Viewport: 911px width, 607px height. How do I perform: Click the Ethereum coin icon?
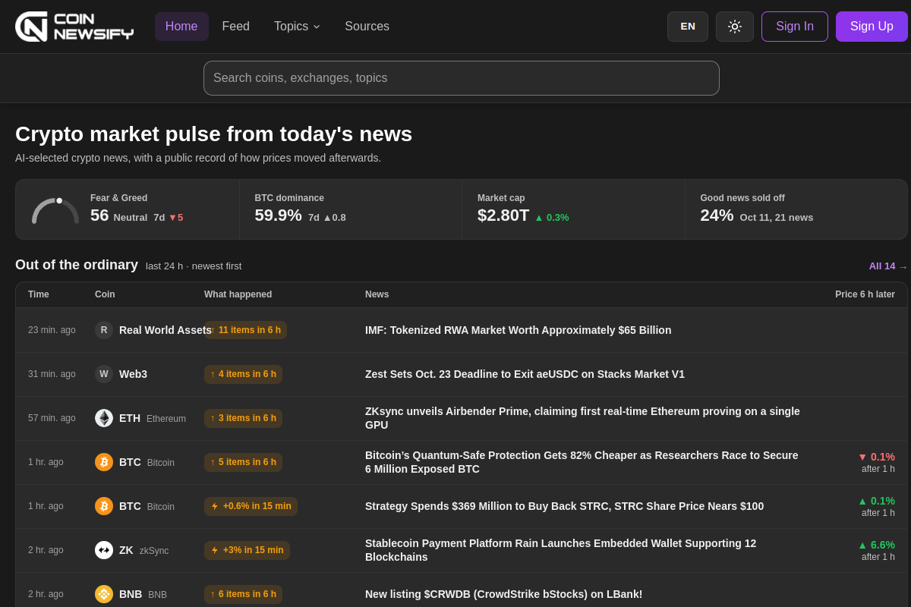pyautogui.click(x=104, y=418)
